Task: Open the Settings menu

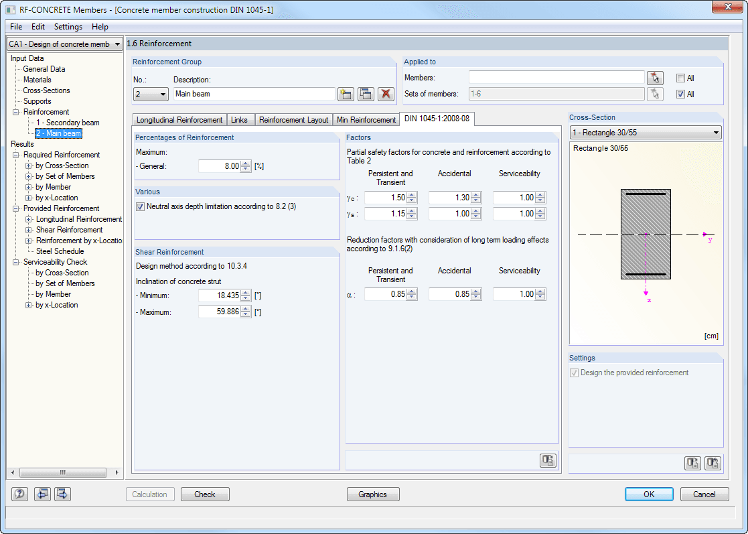Action: [68, 27]
